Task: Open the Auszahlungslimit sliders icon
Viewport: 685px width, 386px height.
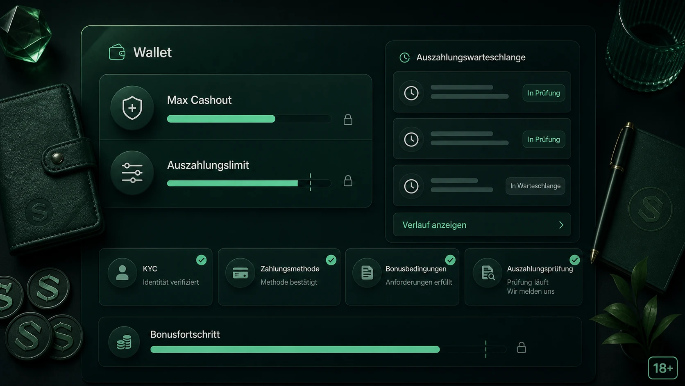Action: tap(132, 173)
